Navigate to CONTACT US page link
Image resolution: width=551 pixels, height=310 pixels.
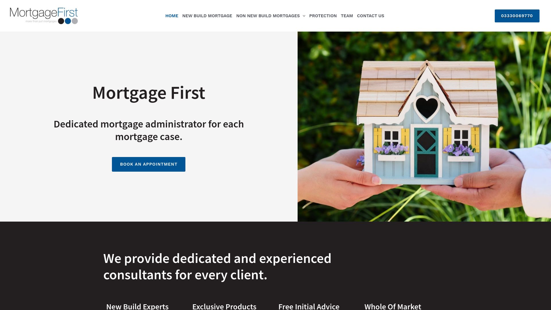coord(370,15)
